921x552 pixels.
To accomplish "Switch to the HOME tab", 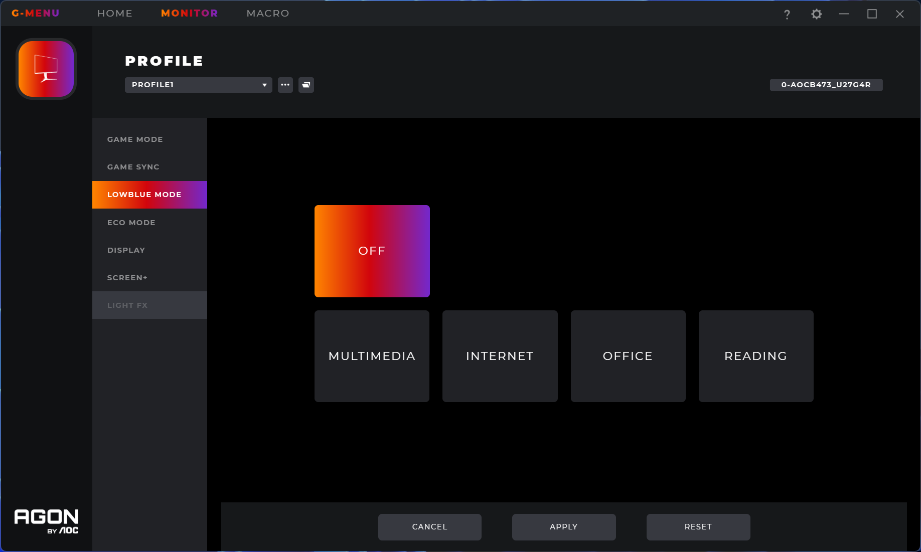I will pos(115,14).
